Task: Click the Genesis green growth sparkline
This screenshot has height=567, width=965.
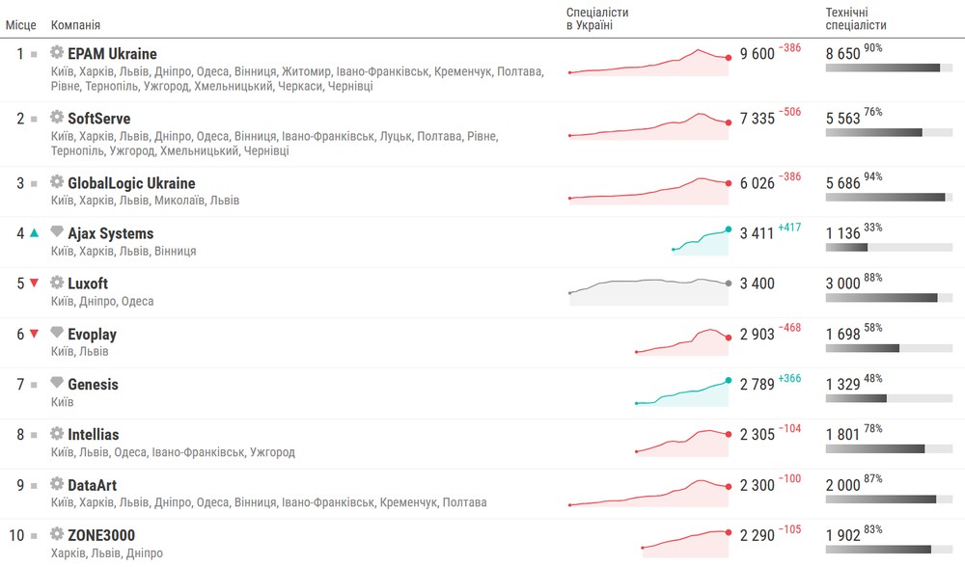Action: (681, 392)
